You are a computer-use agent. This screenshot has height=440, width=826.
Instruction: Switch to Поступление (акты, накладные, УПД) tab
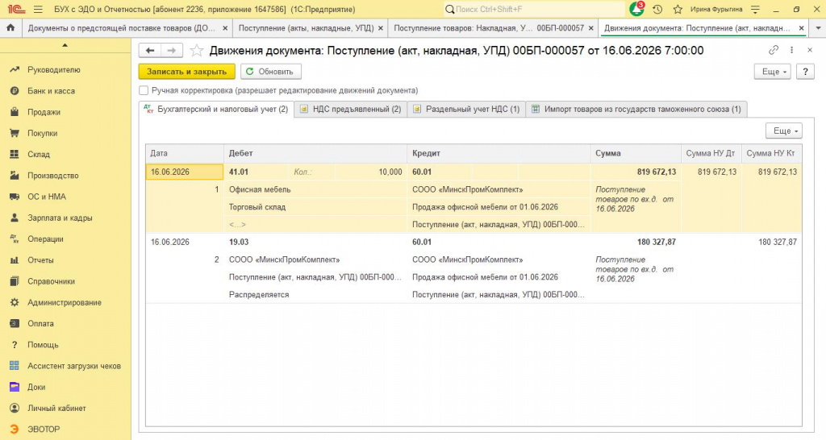[x=306, y=28]
